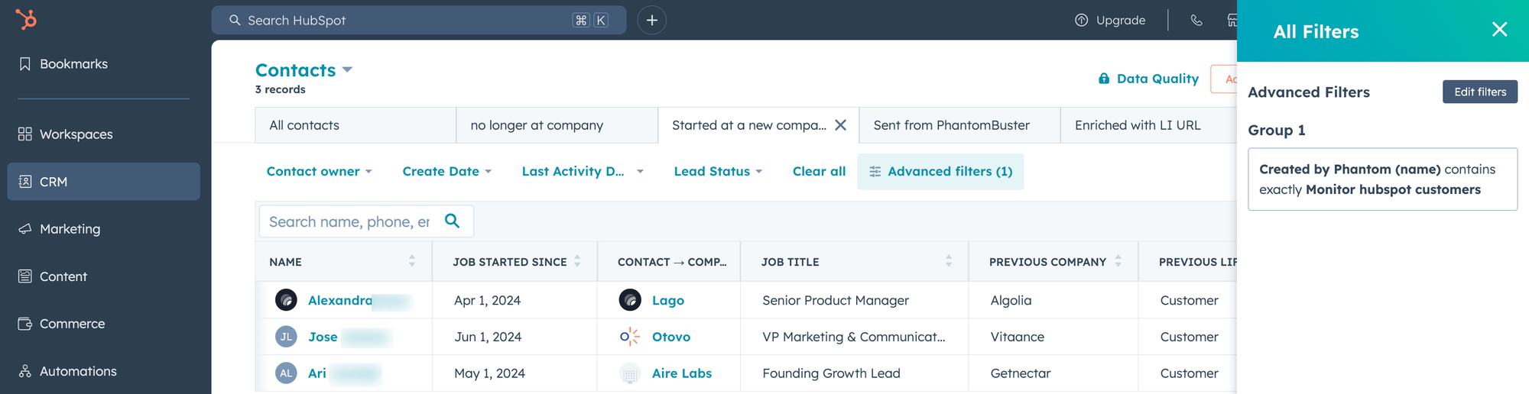Image resolution: width=1529 pixels, height=394 pixels.
Task: Open the Lago company link
Action: (668, 301)
